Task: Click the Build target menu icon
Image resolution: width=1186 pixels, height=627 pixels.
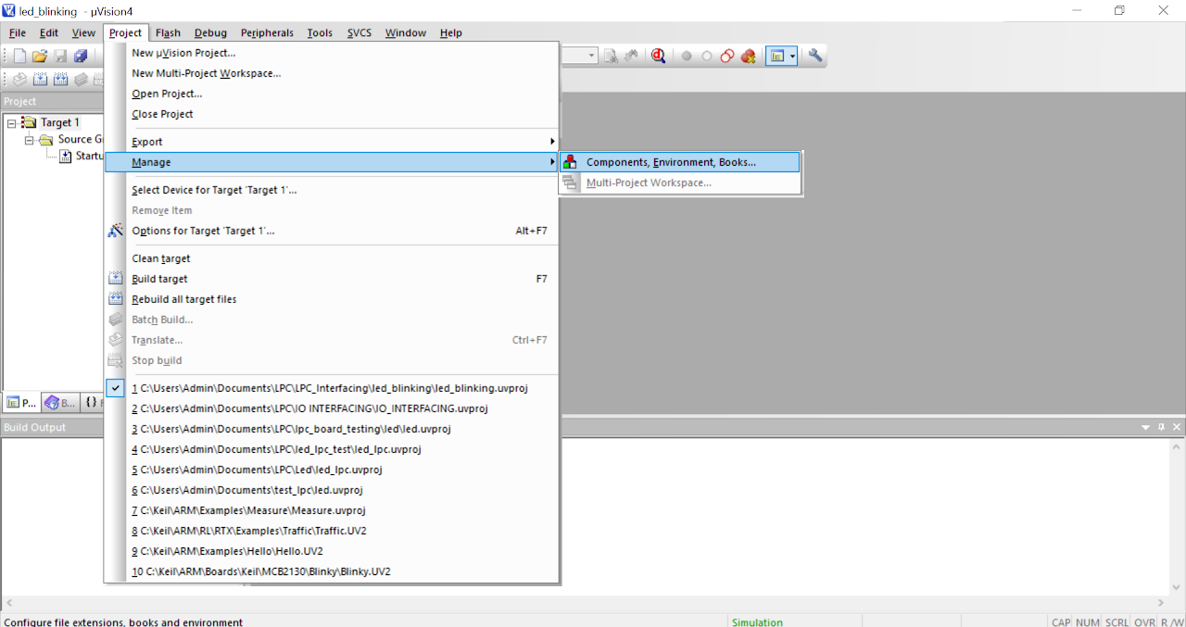Action: click(116, 279)
